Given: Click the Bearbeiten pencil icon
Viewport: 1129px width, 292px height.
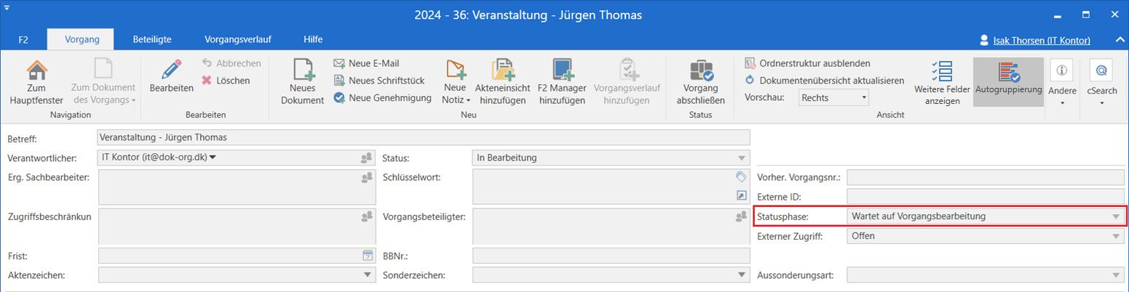Looking at the screenshot, I should pyautogui.click(x=172, y=70).
